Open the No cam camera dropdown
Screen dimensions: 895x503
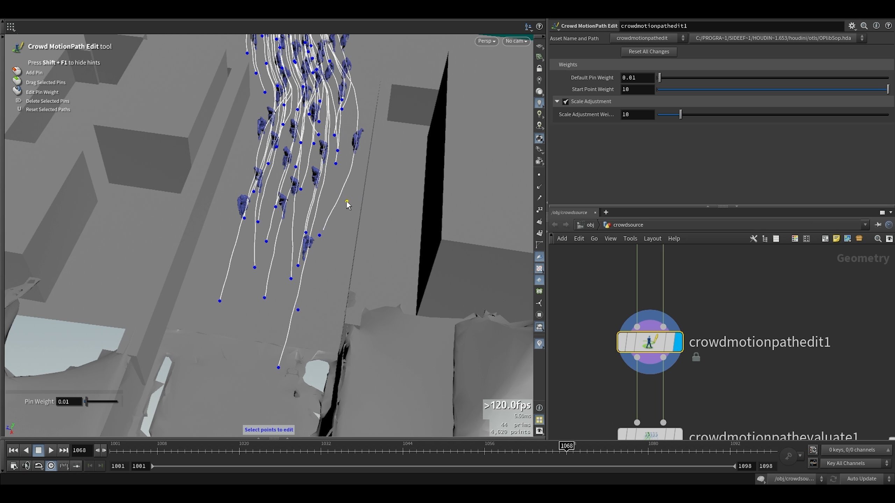(516, 41)
